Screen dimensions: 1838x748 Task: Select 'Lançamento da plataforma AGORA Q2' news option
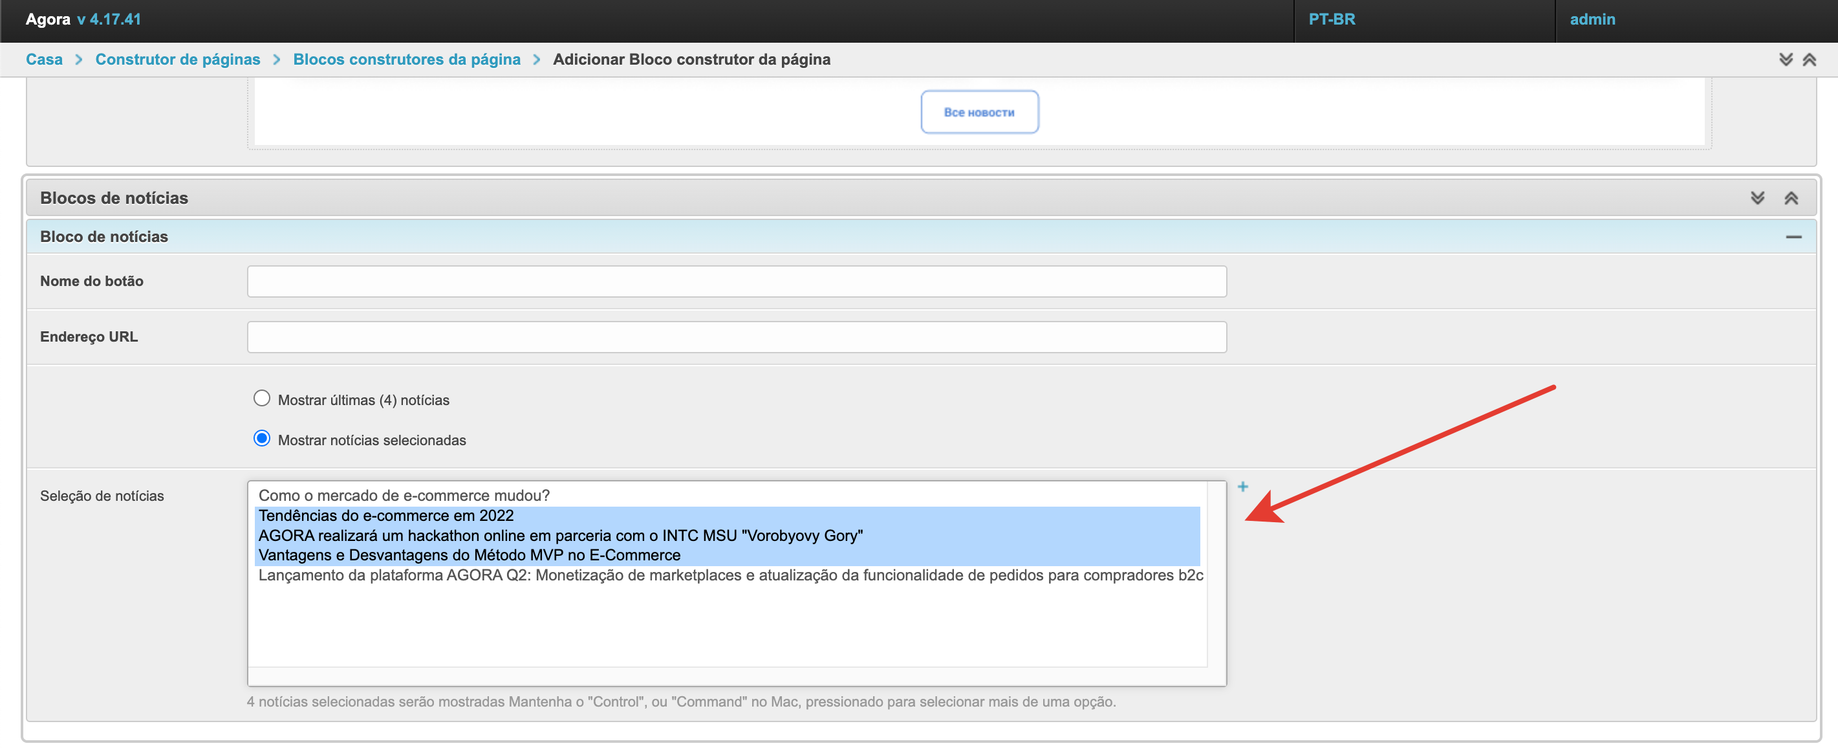click(x=730, y=575)
